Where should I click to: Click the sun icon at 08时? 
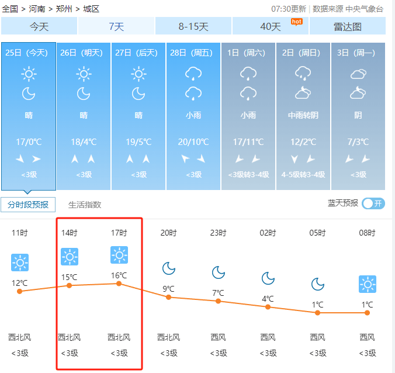368,284
